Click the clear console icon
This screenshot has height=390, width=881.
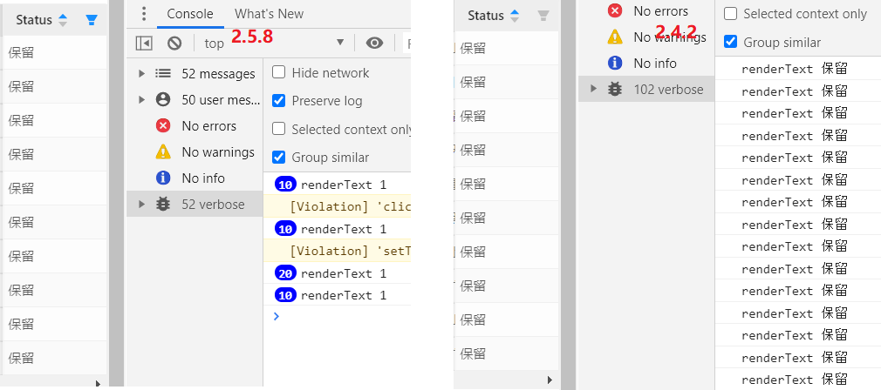coord(174,44)
